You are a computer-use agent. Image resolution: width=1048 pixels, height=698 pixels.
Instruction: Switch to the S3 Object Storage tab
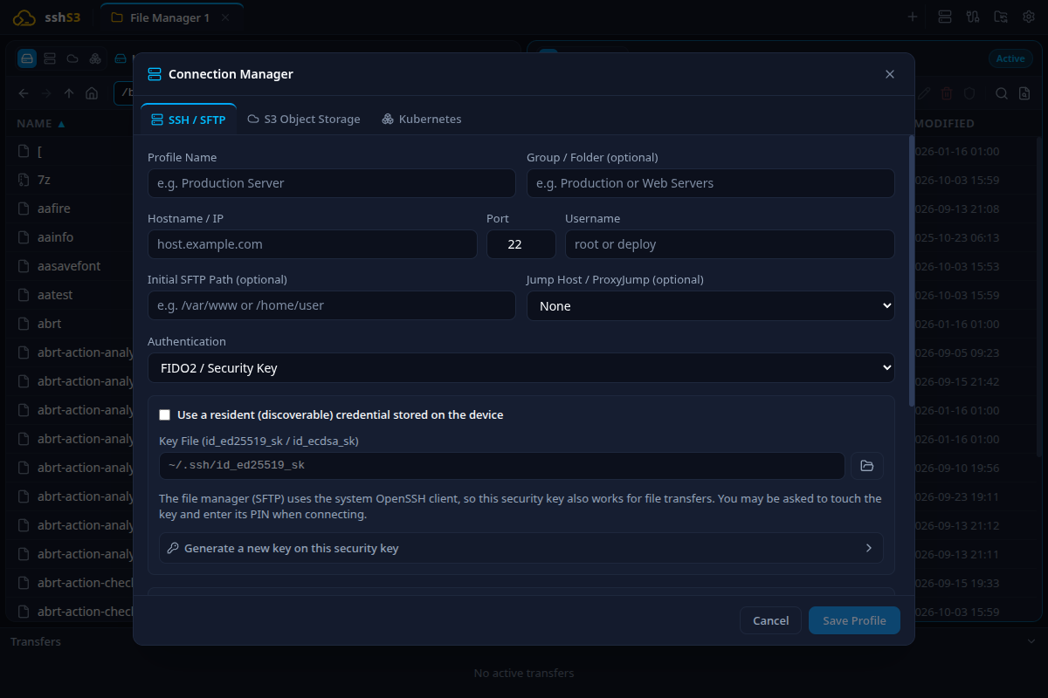pos(304,119)
